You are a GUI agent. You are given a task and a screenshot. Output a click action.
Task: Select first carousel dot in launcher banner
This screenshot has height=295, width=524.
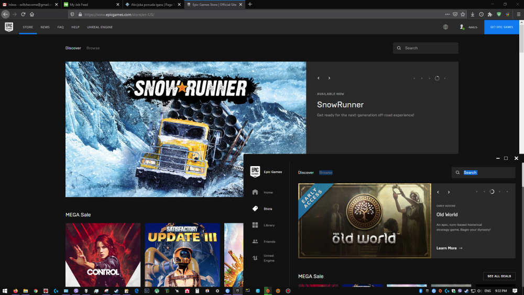coord(476,192)
